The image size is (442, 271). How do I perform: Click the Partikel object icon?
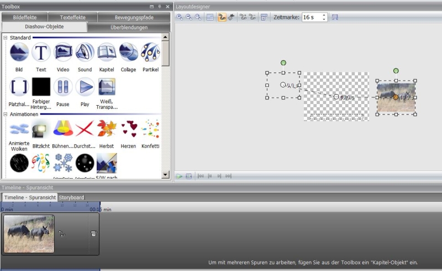[x=150, y=53]
